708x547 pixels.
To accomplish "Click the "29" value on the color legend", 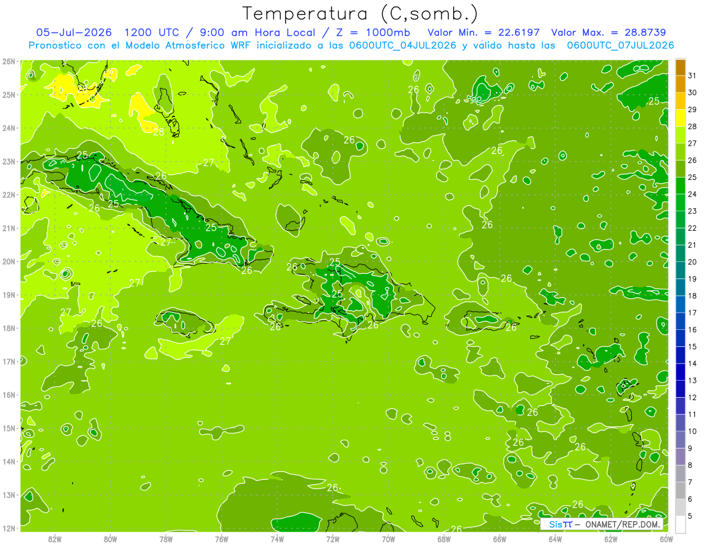I will 693,110.
